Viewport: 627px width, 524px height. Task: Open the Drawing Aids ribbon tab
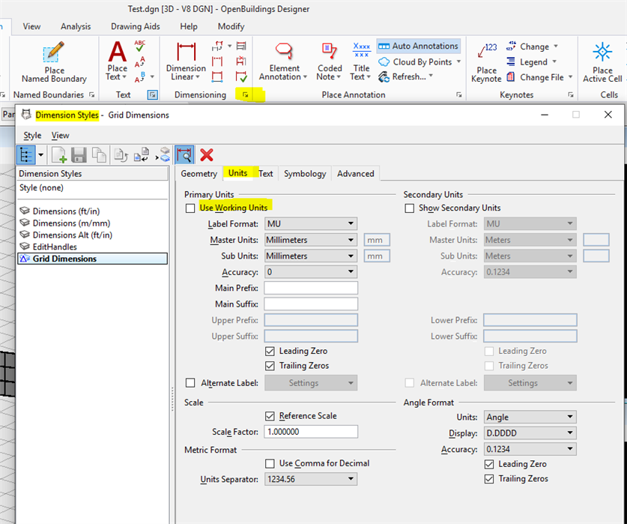coord(135,26)
